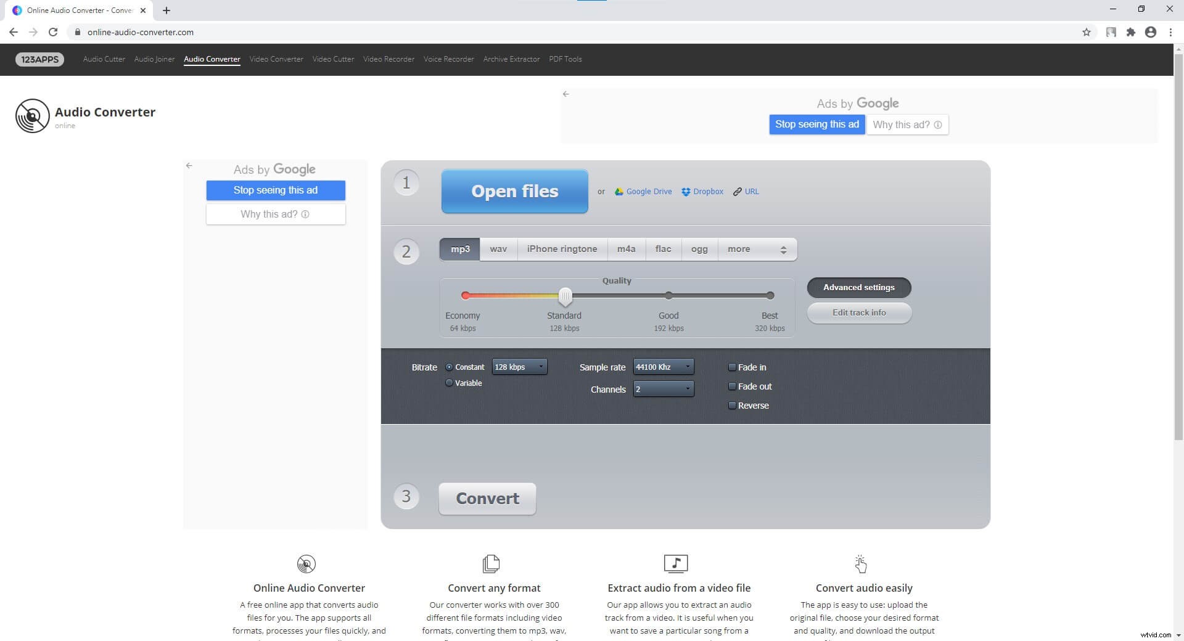Enable the Fade in effect

(x=732, y=367)
